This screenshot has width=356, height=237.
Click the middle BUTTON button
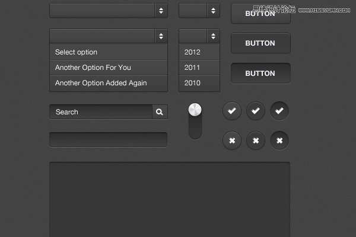coord(260,43)
